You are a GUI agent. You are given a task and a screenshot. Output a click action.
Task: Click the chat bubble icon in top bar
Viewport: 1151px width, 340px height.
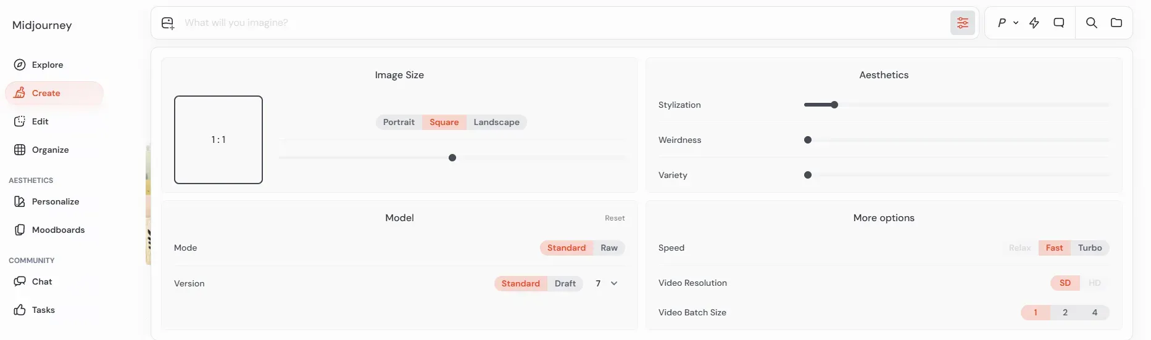1059,23
